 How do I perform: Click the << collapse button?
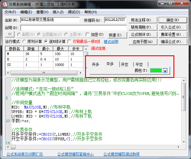[x=10, y=34]
